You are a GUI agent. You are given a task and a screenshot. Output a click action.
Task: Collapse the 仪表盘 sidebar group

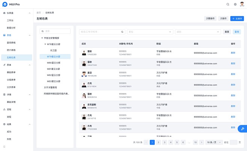click(30, 13)
